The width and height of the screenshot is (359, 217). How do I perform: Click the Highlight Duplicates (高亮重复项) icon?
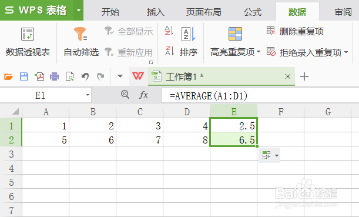[x=235, y=34]
